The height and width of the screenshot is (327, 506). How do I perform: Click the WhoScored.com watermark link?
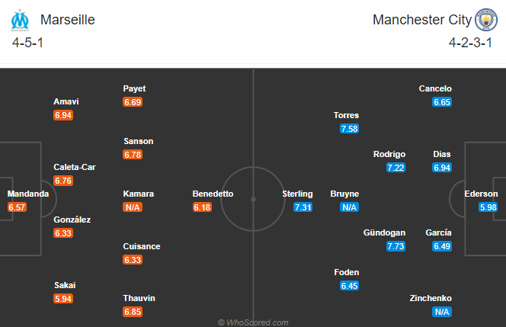tap(253, 322)
